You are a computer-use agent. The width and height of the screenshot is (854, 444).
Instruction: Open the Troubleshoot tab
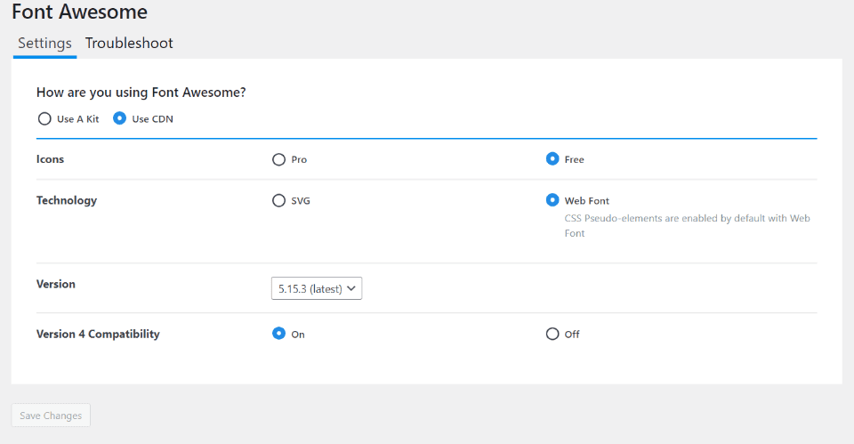click(129, 44)
